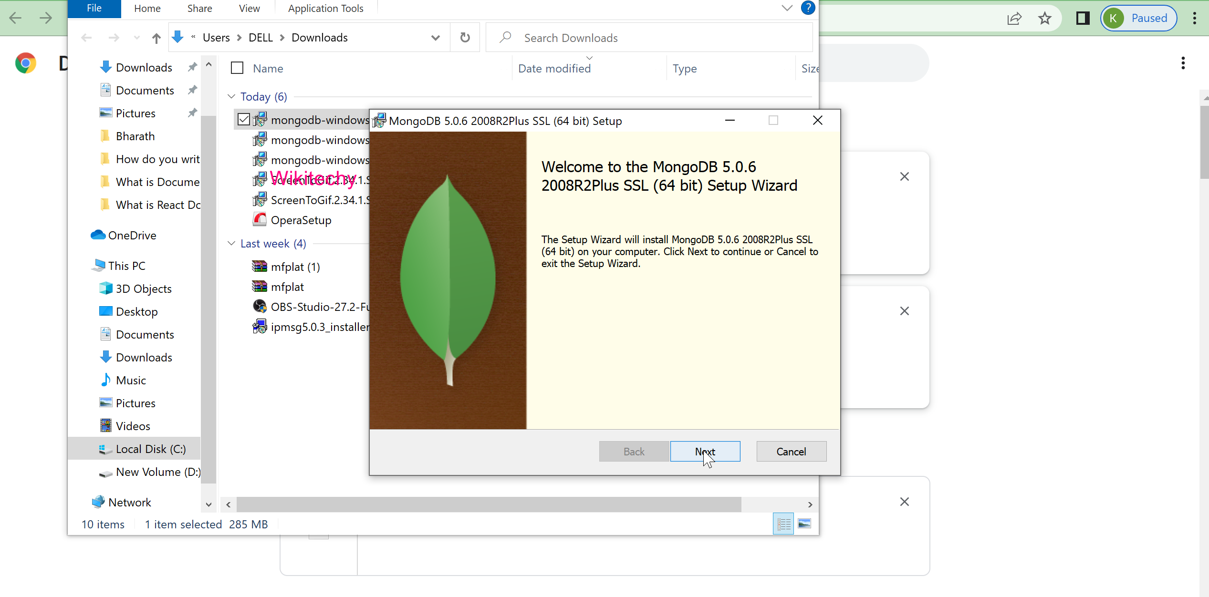Click the nav pane scroll-down arrow
Screen dimensions: 1209x597
208,504
